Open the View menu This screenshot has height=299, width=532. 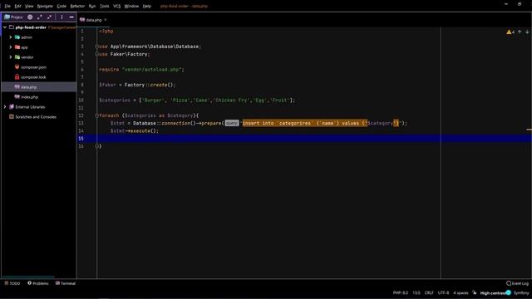[x=29, y=6]
